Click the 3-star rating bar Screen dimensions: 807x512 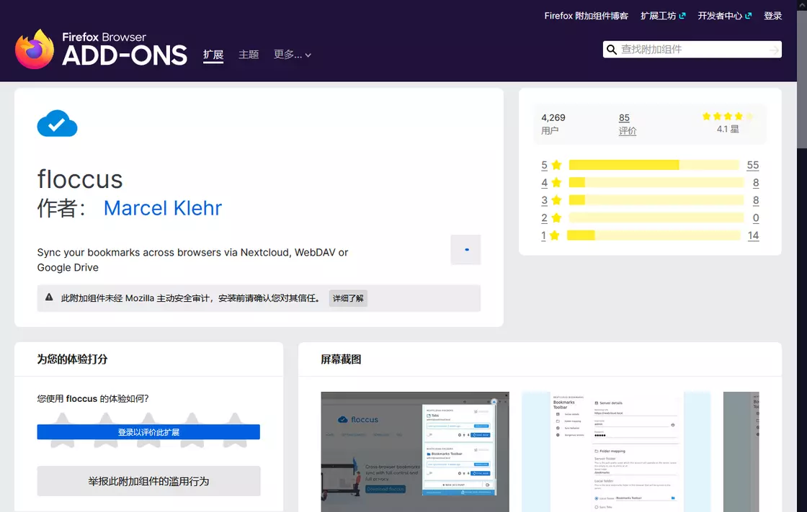coord(656,200)
